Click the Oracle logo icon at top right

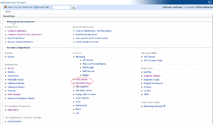pos(210,2)
